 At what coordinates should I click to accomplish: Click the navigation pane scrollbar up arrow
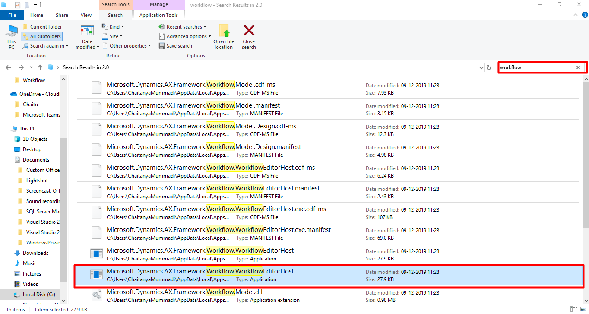coord(64,79)
